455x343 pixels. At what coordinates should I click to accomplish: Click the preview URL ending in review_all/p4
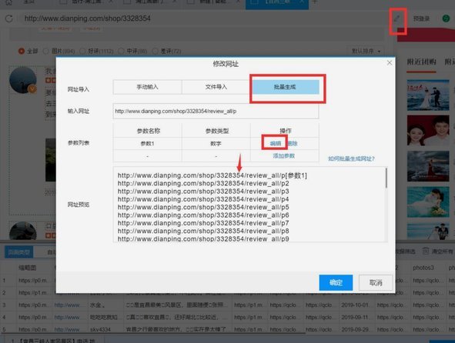point(203,199)
